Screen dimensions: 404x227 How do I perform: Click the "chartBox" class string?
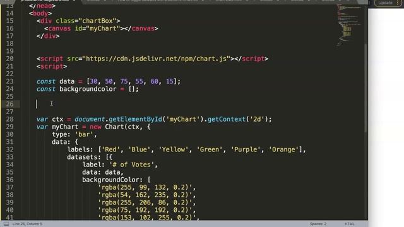[97, 21]
